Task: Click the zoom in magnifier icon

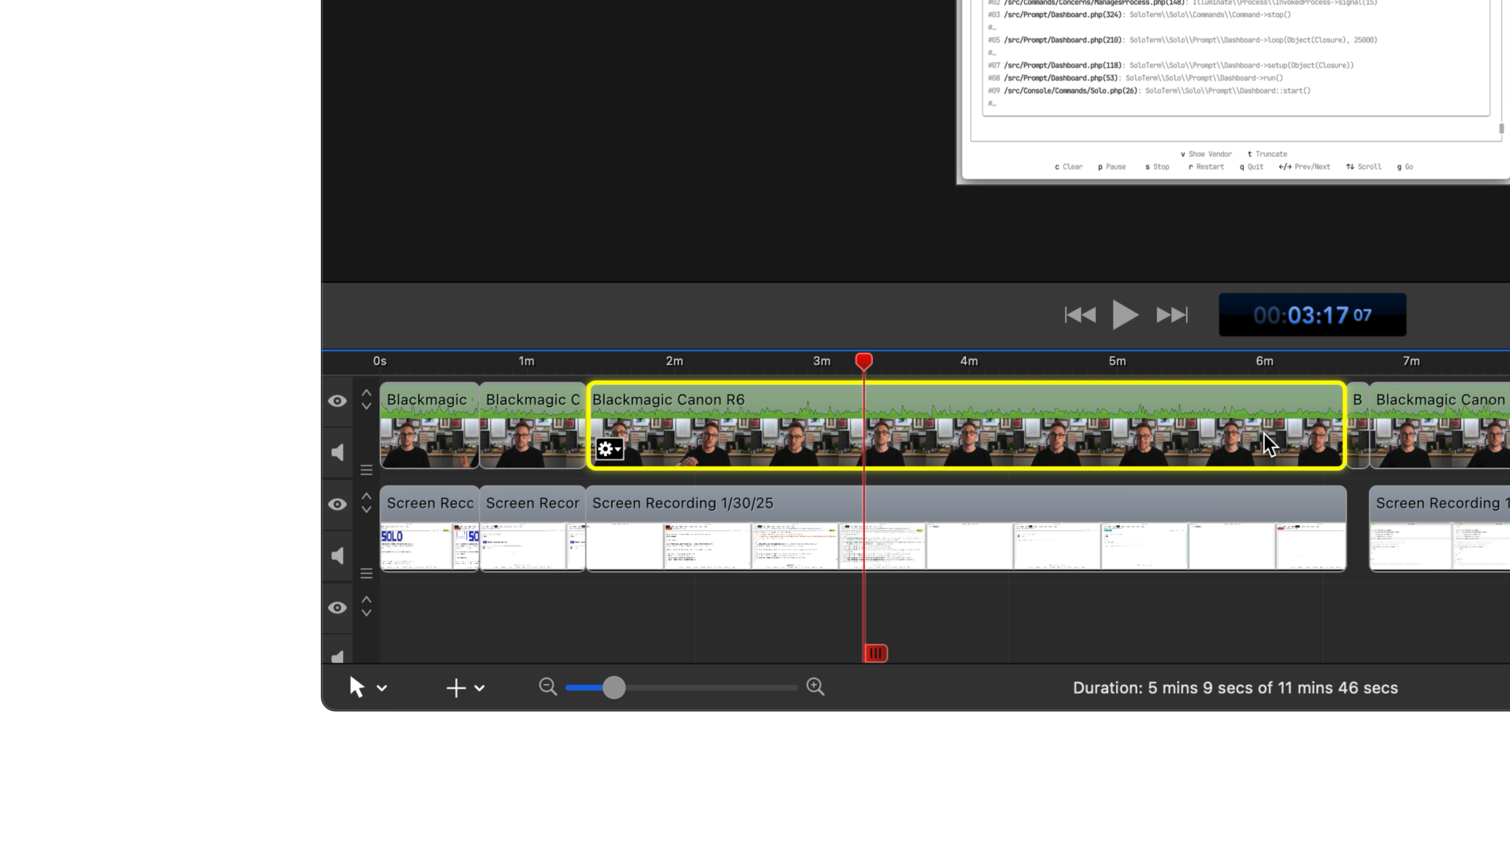Action: [816, 687]
